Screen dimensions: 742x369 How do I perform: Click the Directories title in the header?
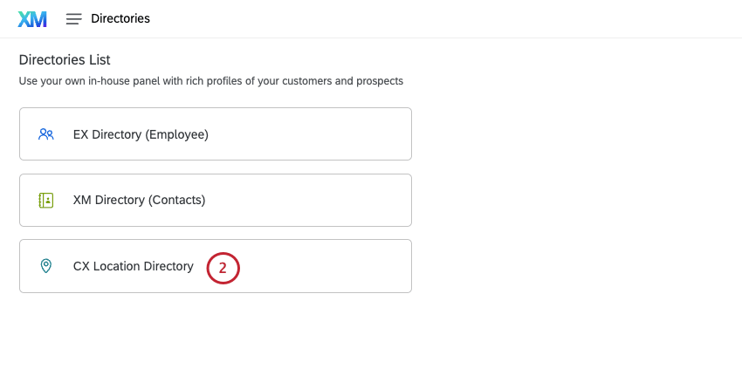(120, 18)
